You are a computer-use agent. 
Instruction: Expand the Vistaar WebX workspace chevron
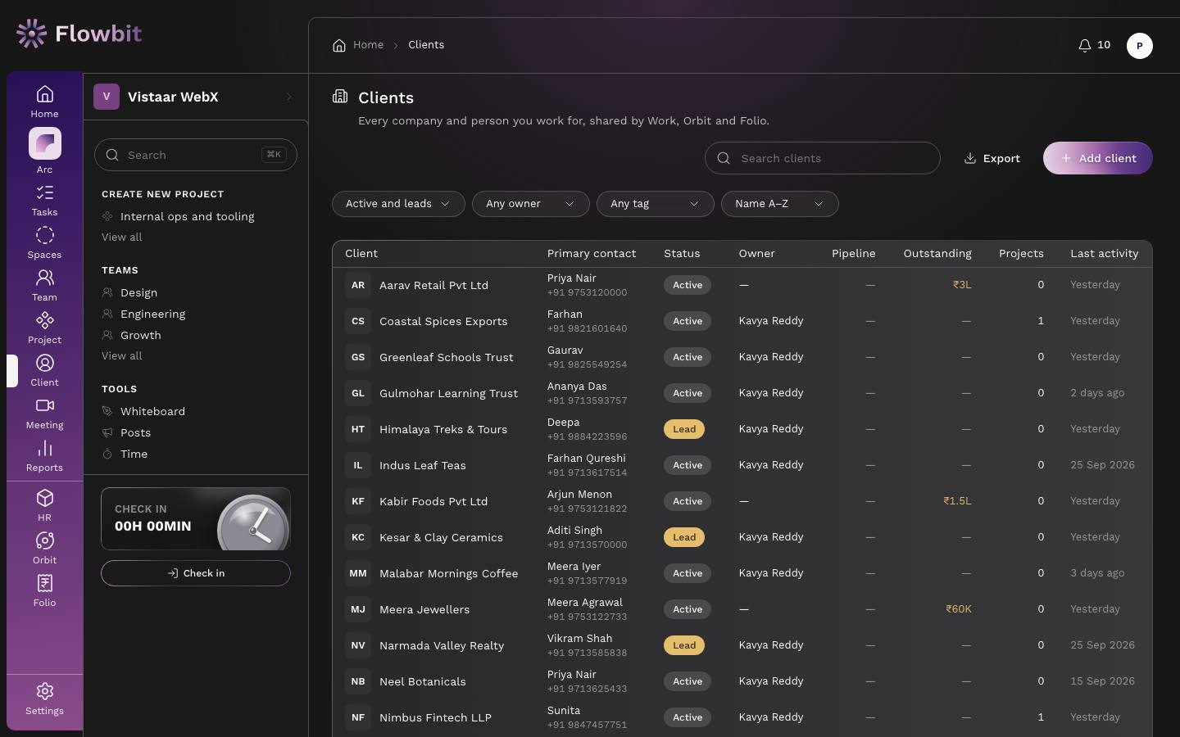pyautogui.click(x=289, y=97)
